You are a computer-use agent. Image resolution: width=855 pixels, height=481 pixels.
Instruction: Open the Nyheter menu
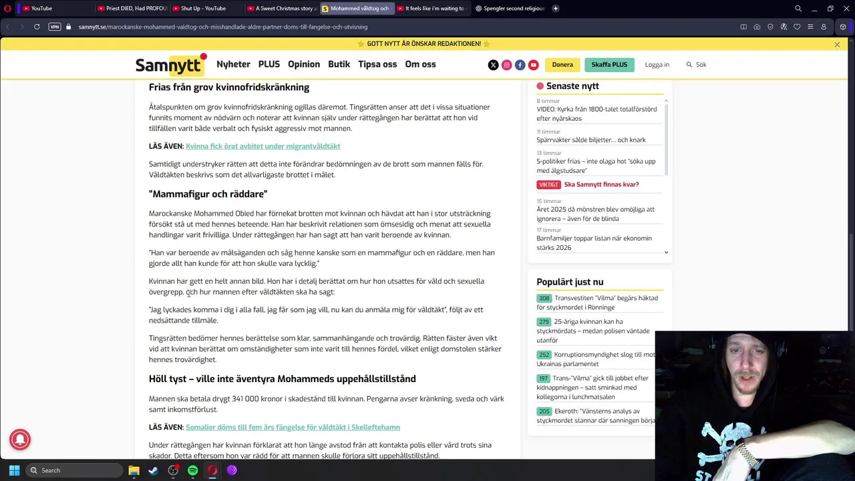(233, 64)
